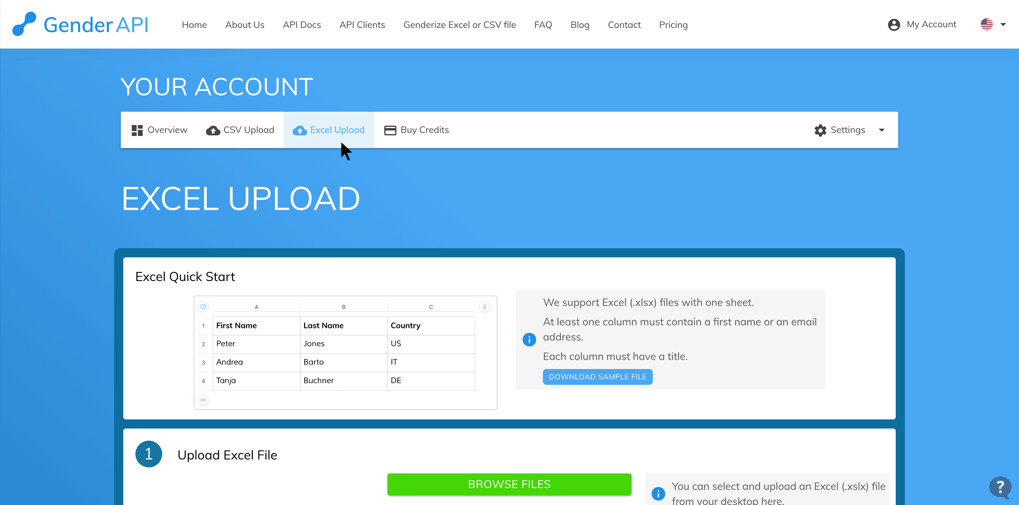This screenshot has height=505, width=1019.
Task: Click the US flag language icon
Action: click(x=987, y=25)
